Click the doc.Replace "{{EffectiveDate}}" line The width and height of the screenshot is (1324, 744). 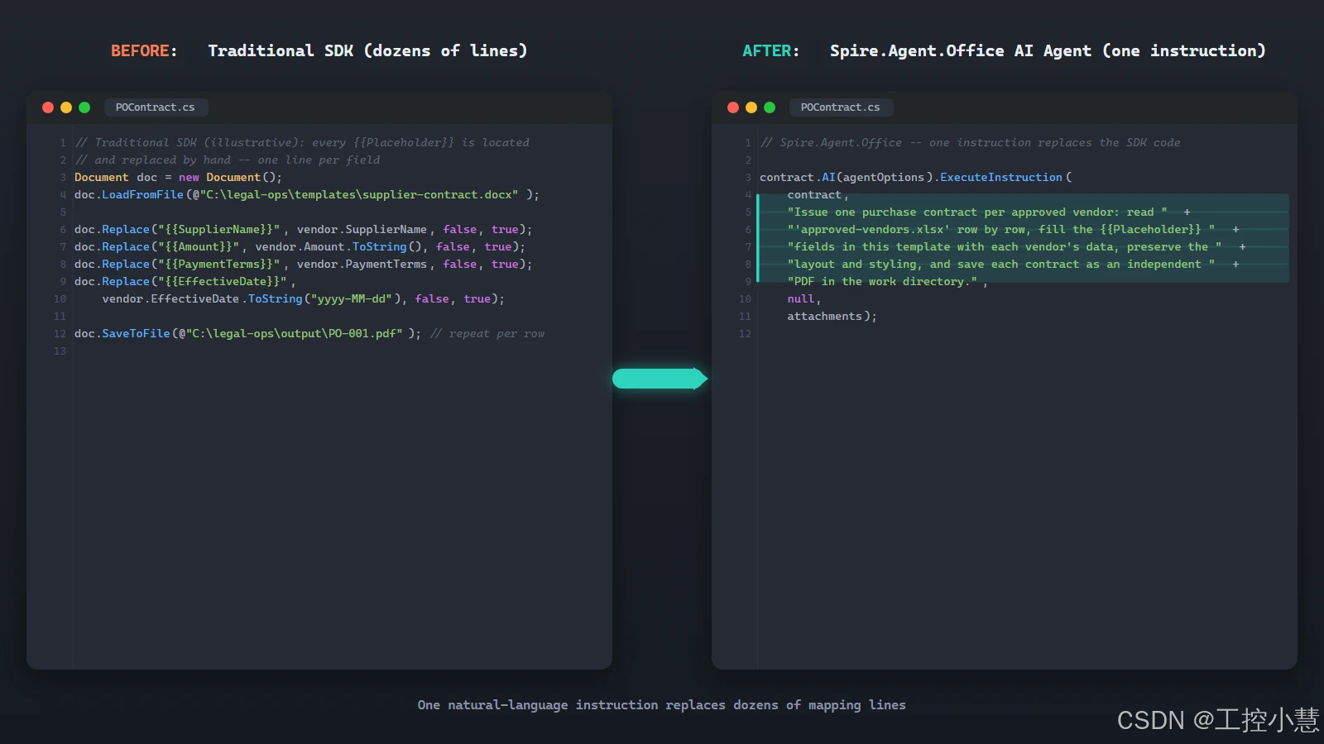(185, 281)
